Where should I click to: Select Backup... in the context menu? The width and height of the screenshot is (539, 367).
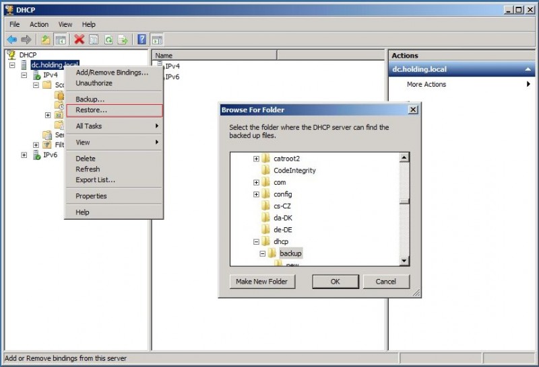90,99
